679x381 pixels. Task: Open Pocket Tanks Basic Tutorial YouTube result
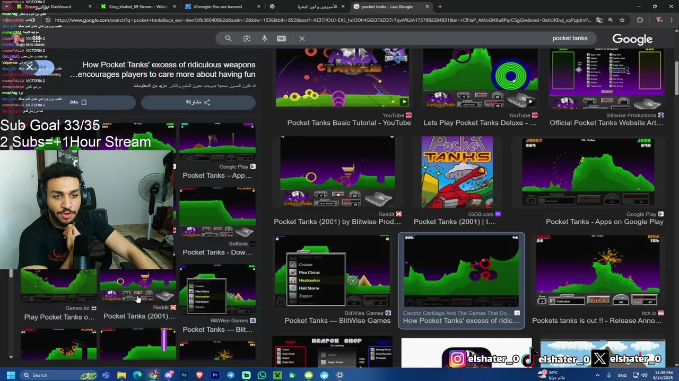pyautogui.click(x=349, y=123)
